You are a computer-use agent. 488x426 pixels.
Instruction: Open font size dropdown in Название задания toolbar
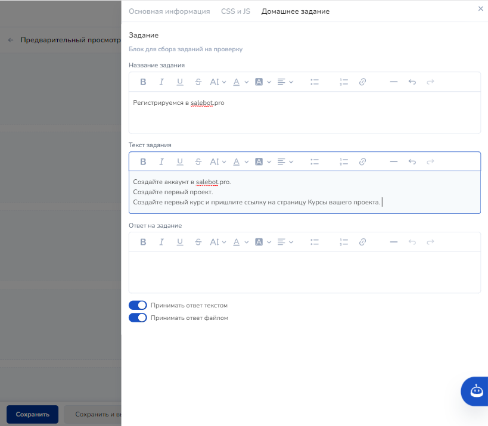[218, 82]
